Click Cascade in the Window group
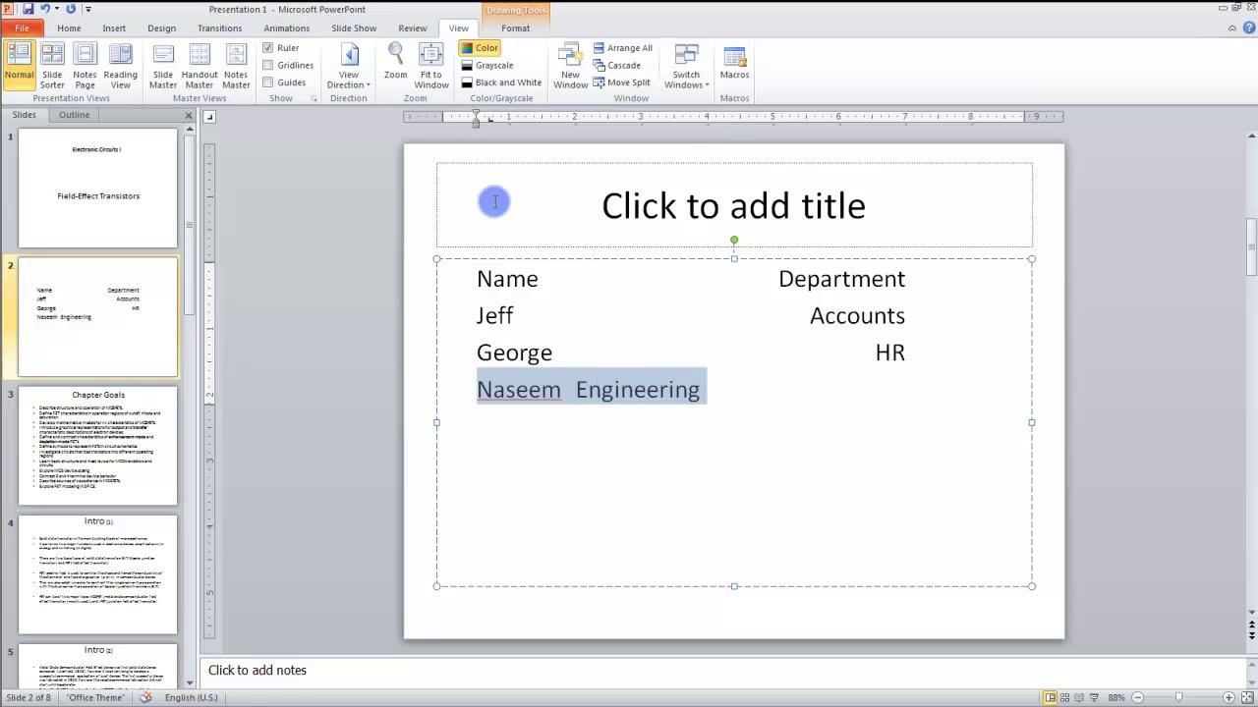The width and height of the screenshot is (1258, 707). coord(616,65)
